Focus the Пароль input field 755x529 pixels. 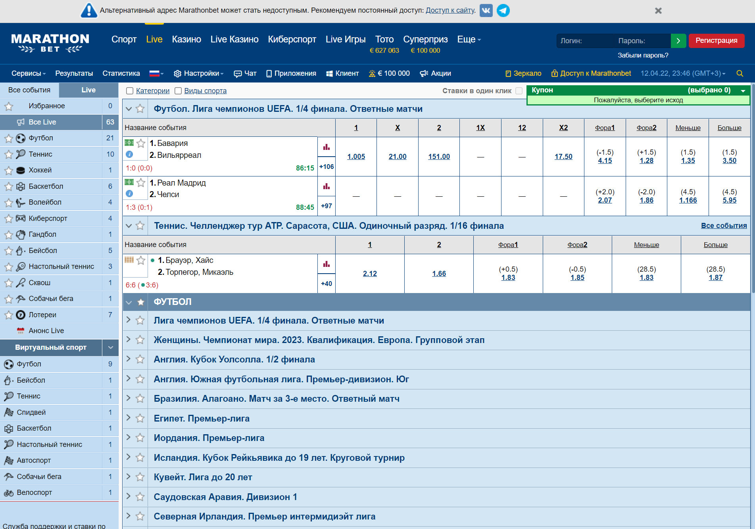(x=642, y=40)
